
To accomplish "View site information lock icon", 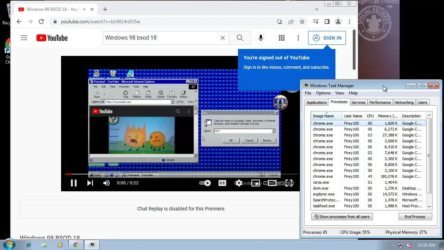I will pyautogui.click(x=55, y=22).
